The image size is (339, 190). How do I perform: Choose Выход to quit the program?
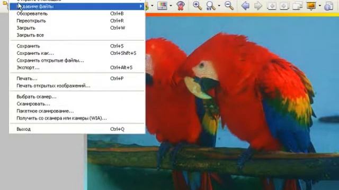click(77, 129)
